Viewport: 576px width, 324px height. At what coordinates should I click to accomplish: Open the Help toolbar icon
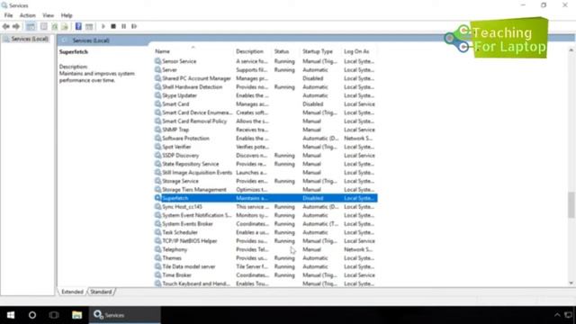click(x=78, y=26)
